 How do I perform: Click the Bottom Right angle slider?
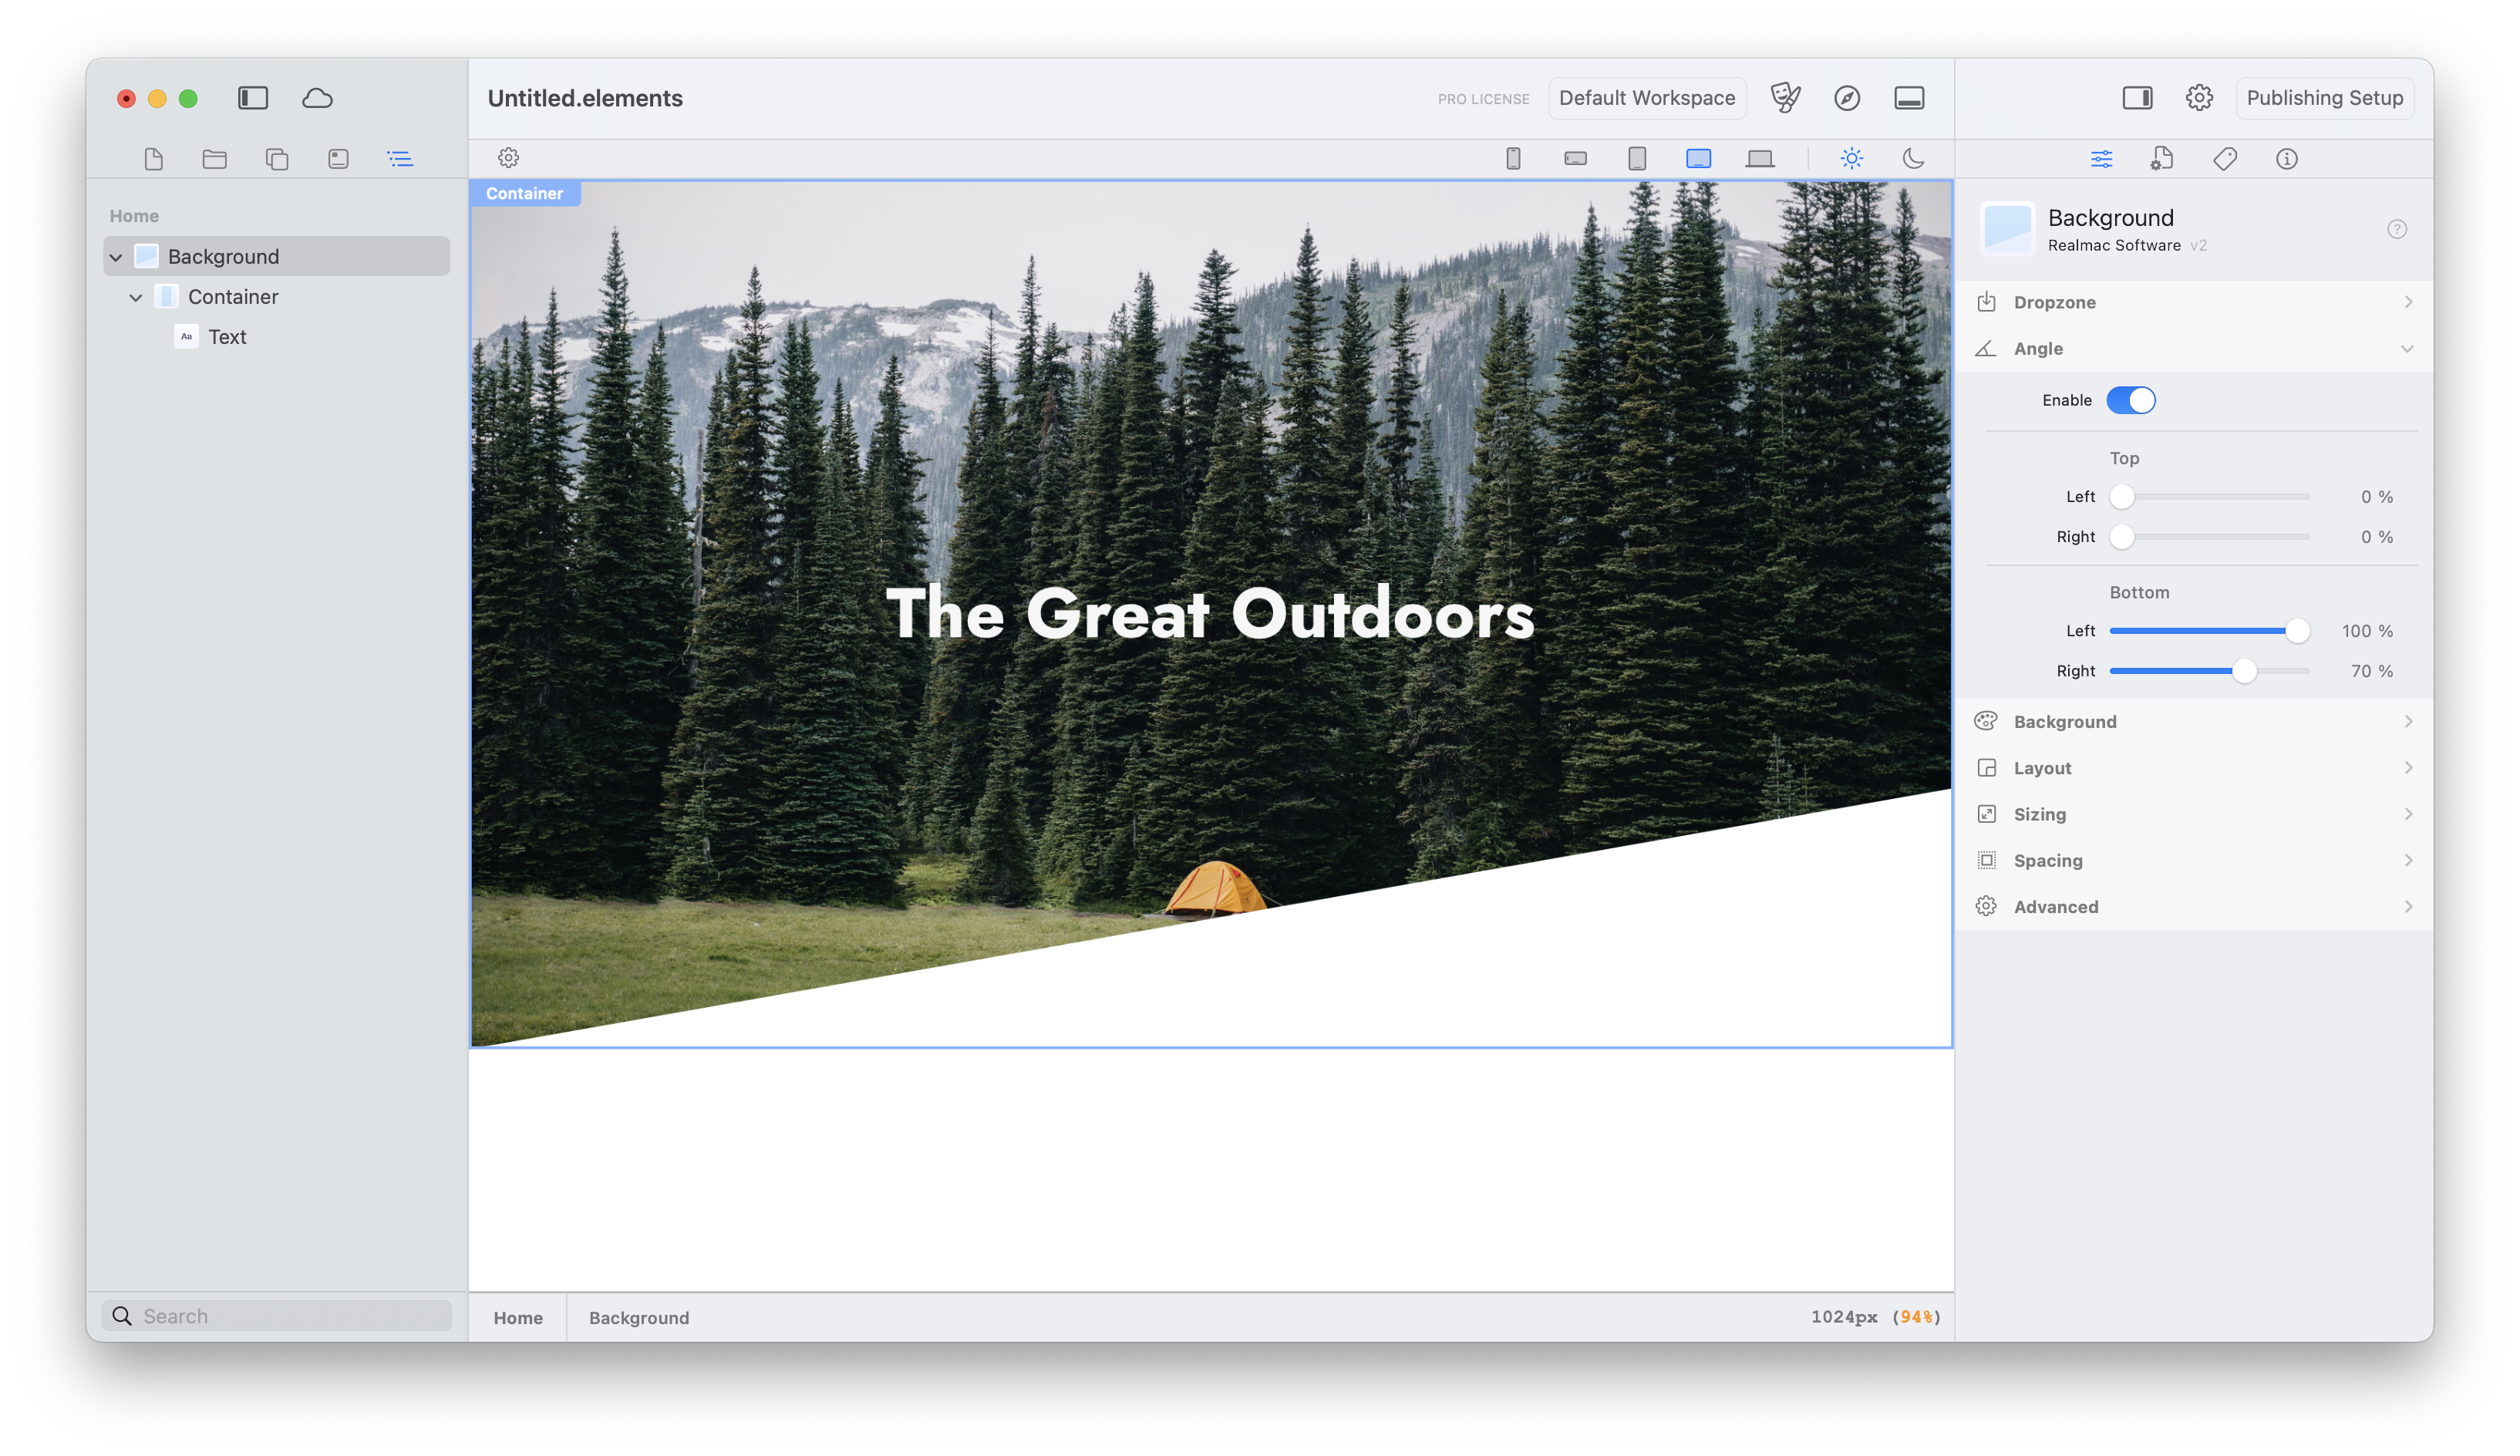2243,671
